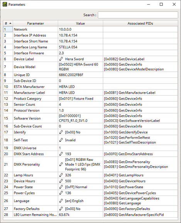
Task: Sort table by the Parameter column header
Action: [x=36, y=23]
